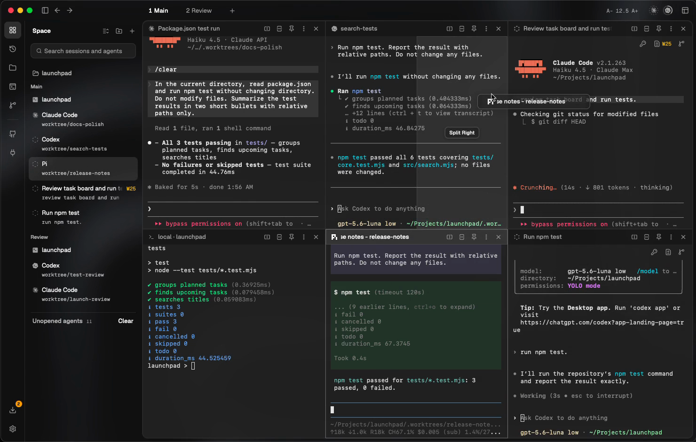Click key icon in Review task board panel

click(643, 44)
